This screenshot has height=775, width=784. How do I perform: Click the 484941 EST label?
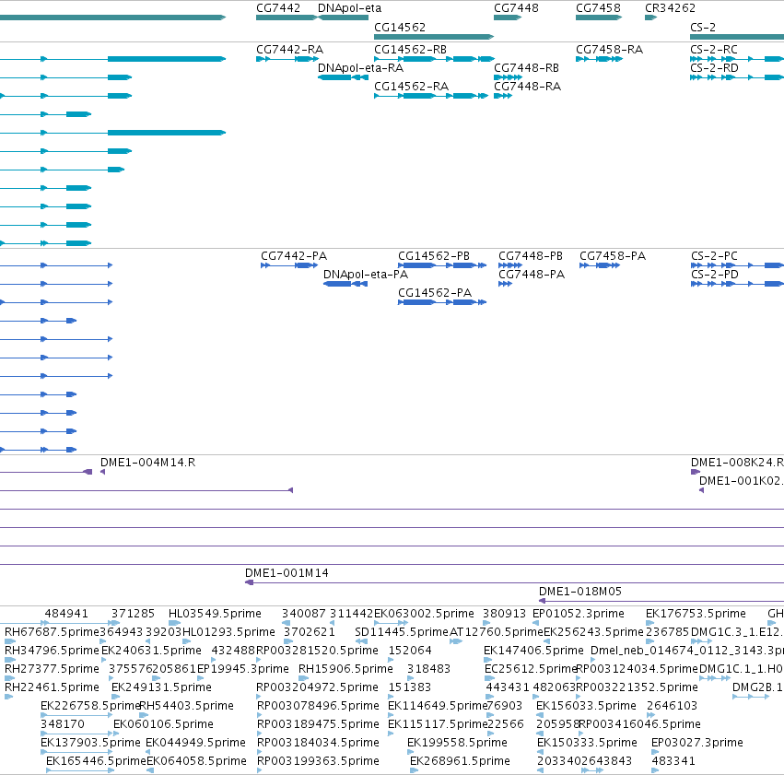[x=66, y=614]
